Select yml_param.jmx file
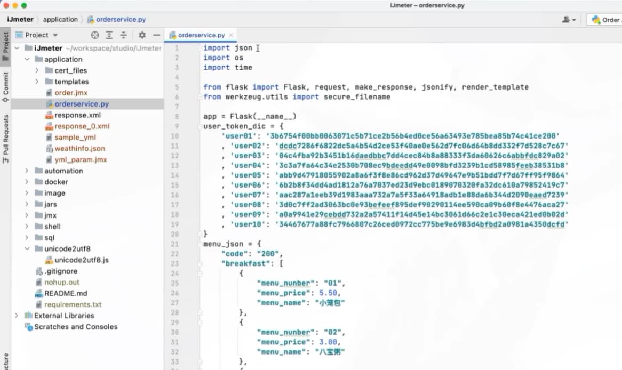The height and width of the screenshot is (370, 622). pyautogui.click(x=81, y=159)
